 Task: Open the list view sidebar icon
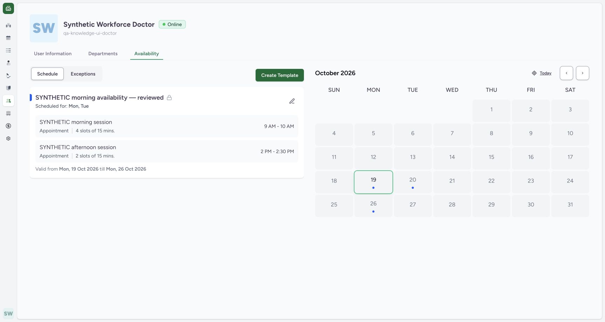(8, 50)
